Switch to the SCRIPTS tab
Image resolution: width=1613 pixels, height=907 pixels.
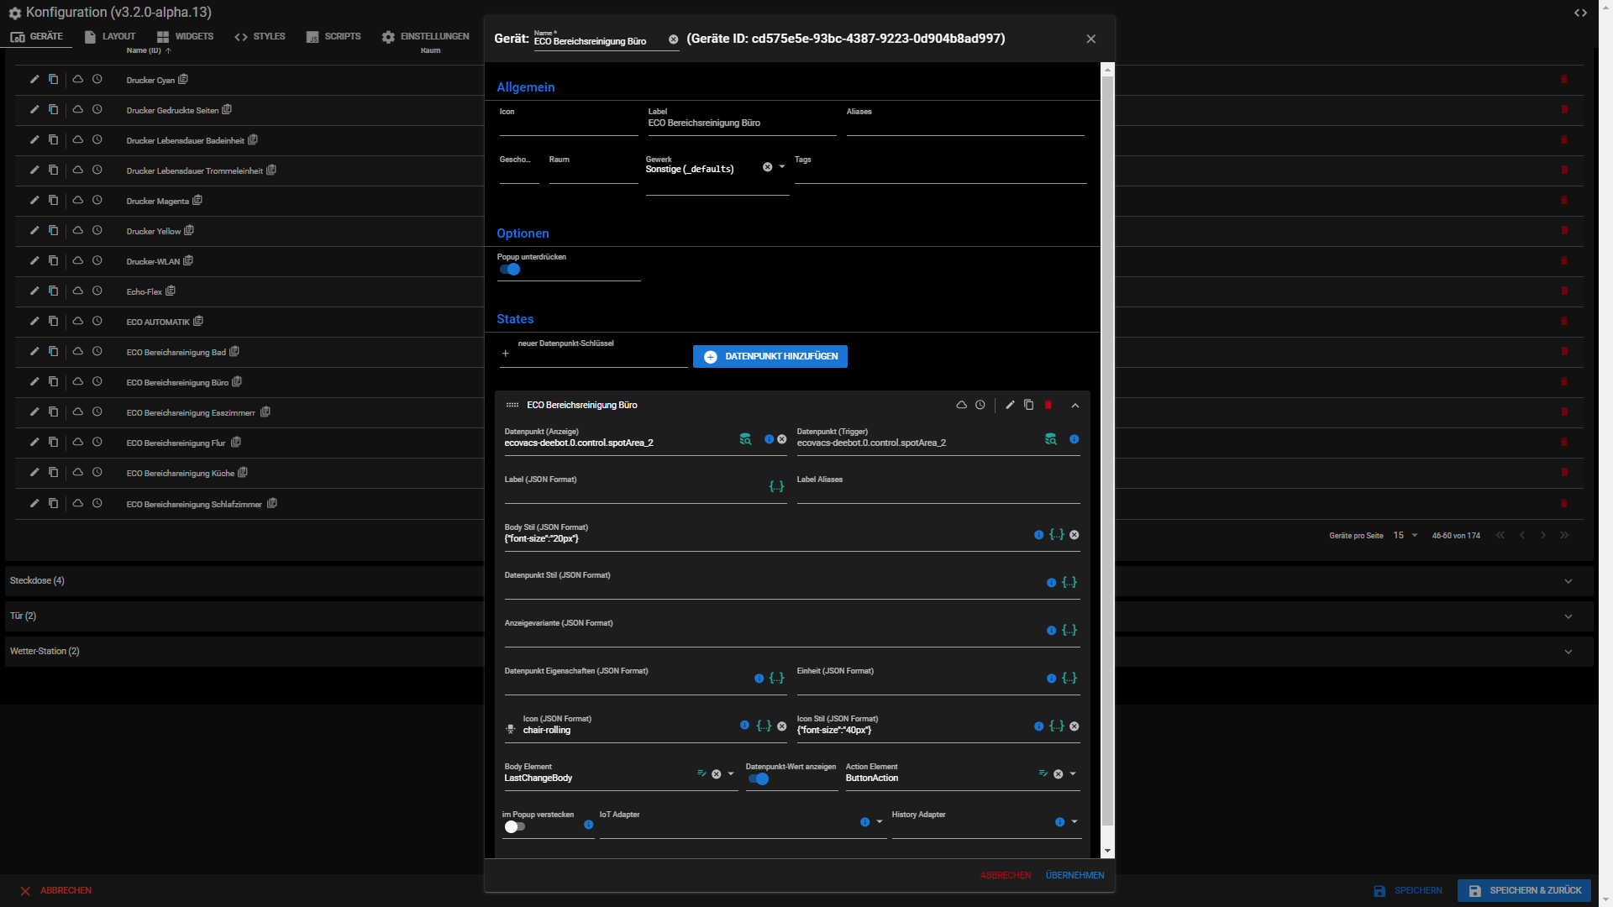(334, 37)
